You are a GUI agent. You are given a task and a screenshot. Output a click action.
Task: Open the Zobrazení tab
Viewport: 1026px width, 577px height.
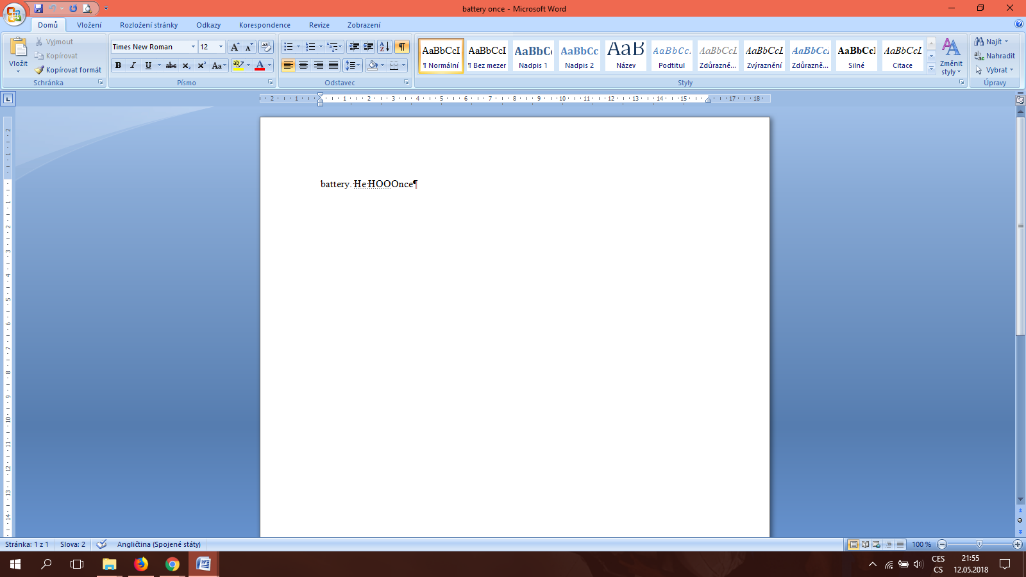pos(364,25)
